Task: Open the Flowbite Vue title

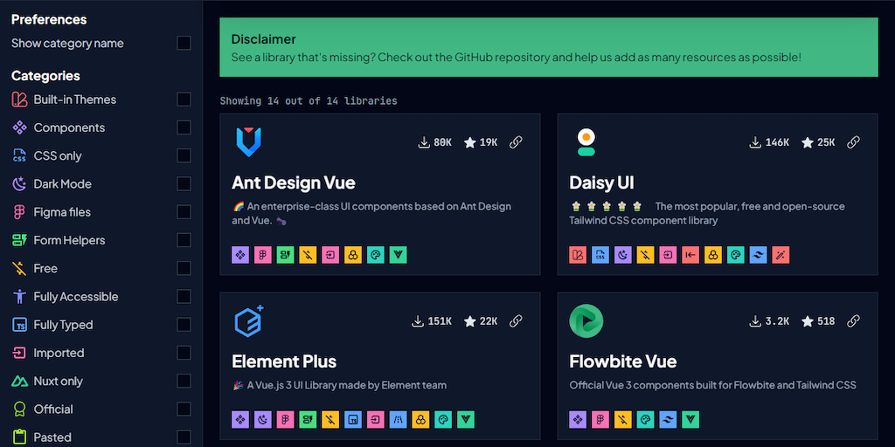Action: coord(622,361)
